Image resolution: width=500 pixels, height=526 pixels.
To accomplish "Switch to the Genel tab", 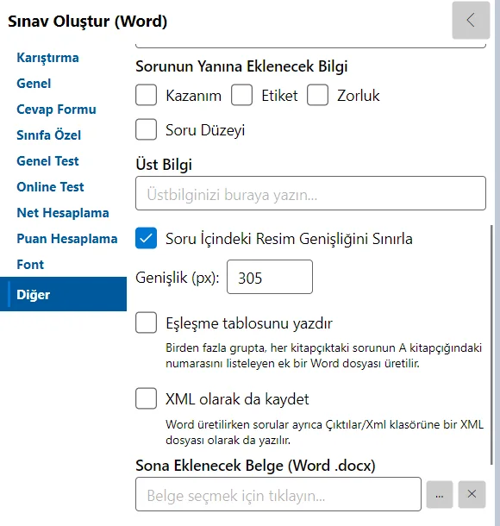I will pyautogui.click(x=34, y=84).
